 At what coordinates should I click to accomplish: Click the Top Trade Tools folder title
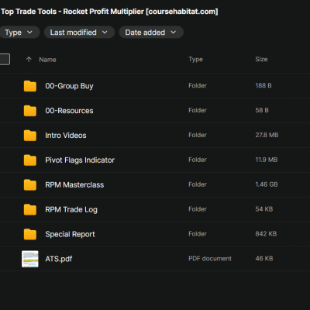click(109, 12)
